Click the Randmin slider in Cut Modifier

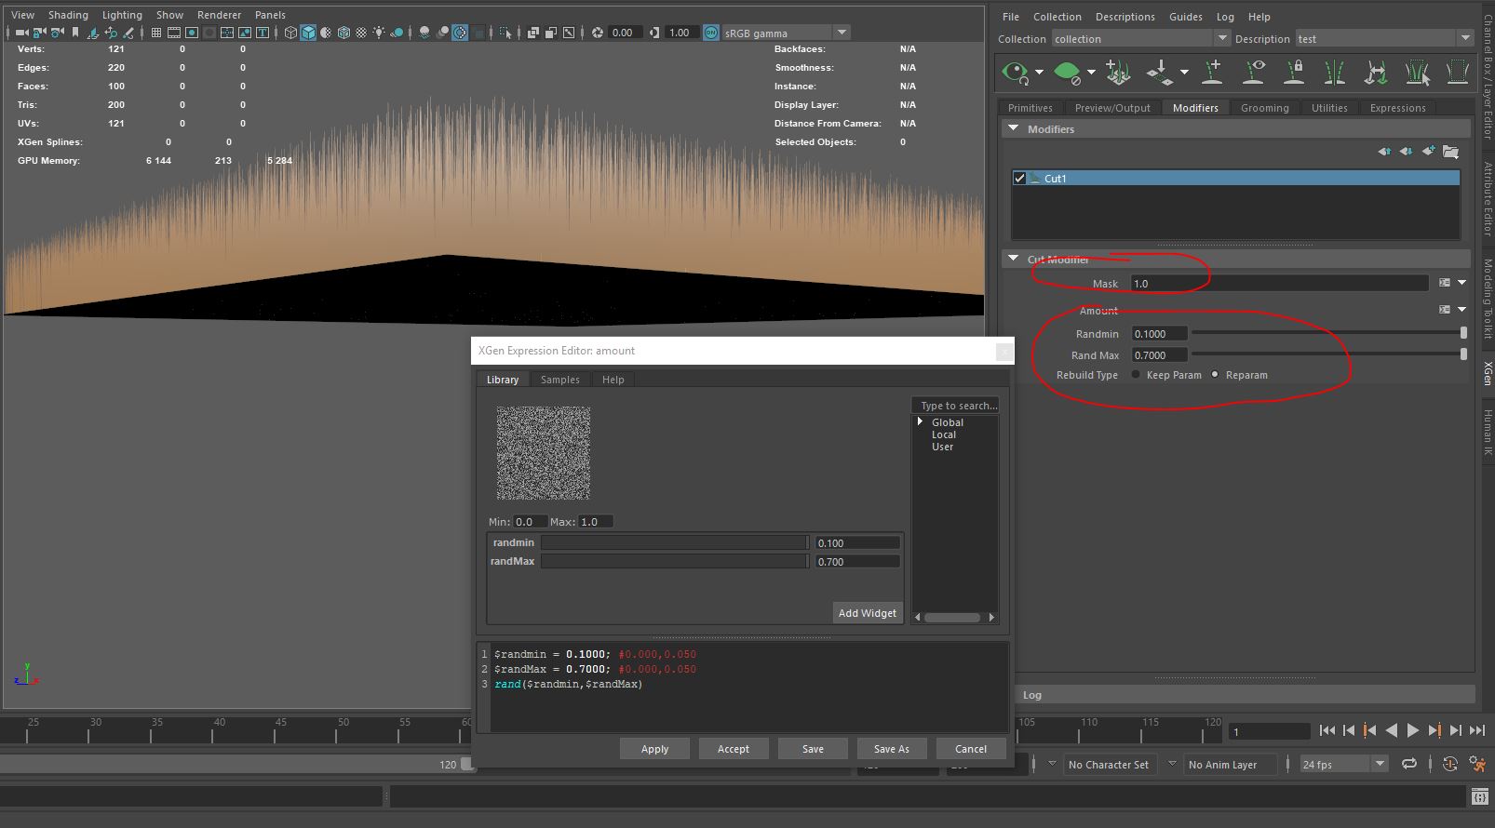pos(1327,333)
